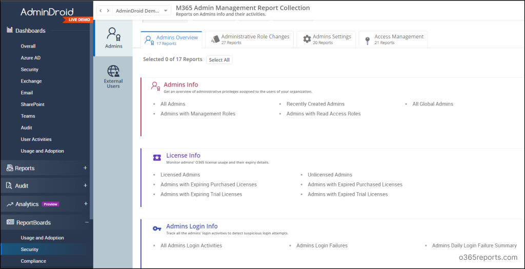Expand the Reports section plus sign
Screen dimensions: 525x269
[86, 168]
